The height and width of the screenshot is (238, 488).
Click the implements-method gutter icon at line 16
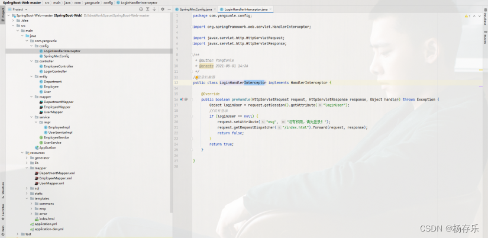tap(182, 99)
